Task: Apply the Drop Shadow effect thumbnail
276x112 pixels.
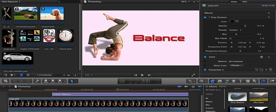Action: coord(237,97)
